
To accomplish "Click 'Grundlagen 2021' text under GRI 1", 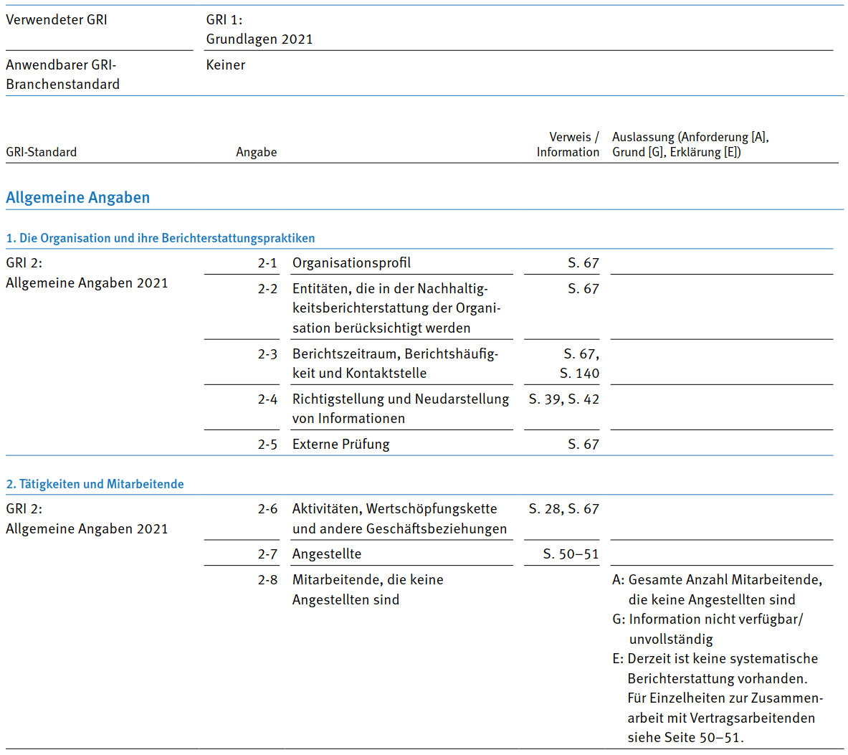I will click(259, 39).
